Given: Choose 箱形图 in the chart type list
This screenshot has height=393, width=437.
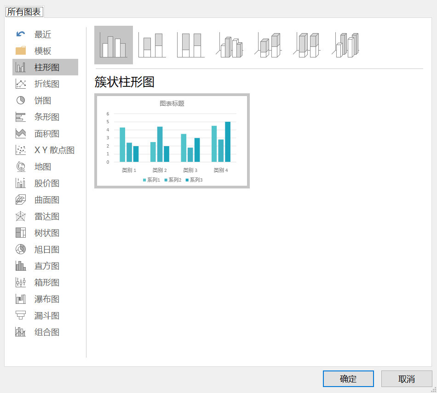Looking at the screenshot, I should 45,282.
